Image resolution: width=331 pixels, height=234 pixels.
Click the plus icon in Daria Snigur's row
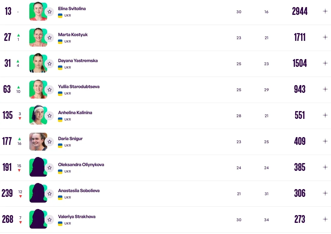pos(325,141)
